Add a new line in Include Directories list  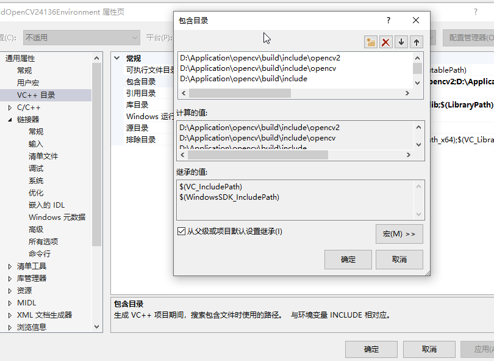click(x=371, y=42)
